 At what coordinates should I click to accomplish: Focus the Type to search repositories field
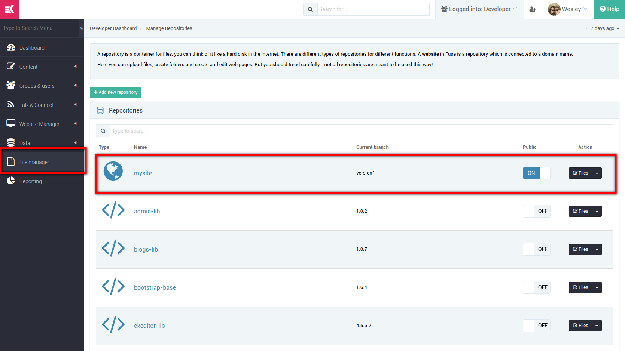coord(362,131)
